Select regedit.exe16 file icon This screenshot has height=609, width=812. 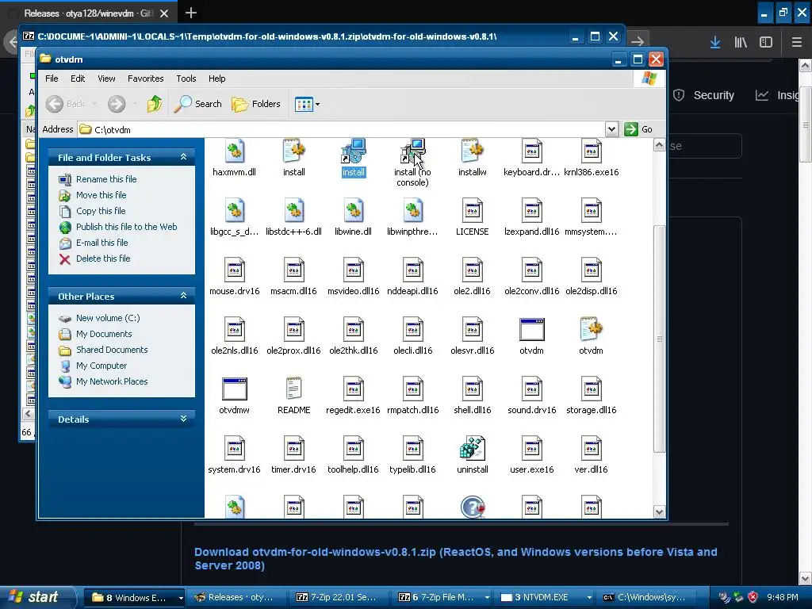click(x=353, y=389)
